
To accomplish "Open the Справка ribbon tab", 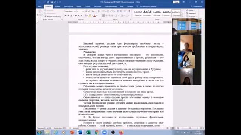I will coord(130,6).
